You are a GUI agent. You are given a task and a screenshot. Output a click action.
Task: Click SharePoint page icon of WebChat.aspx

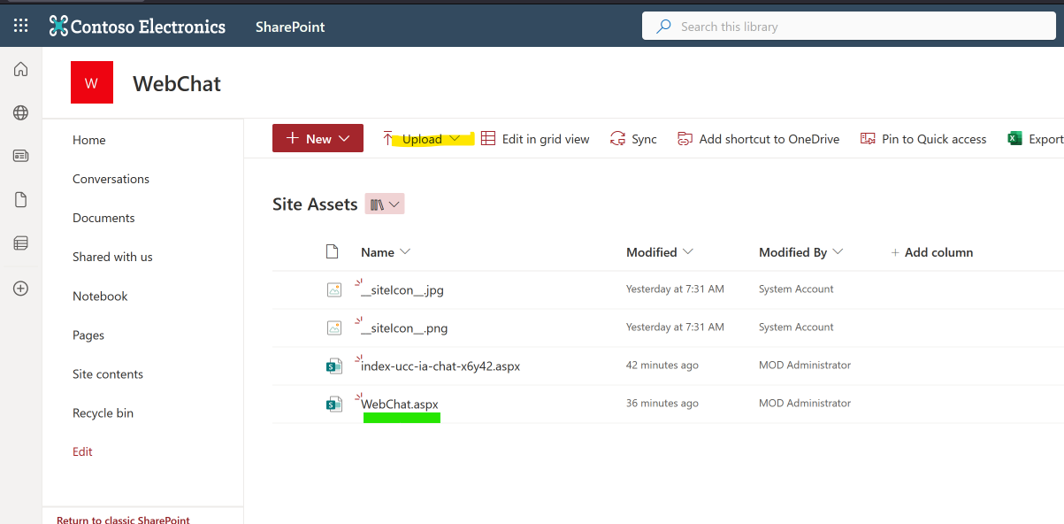(334, 405)
